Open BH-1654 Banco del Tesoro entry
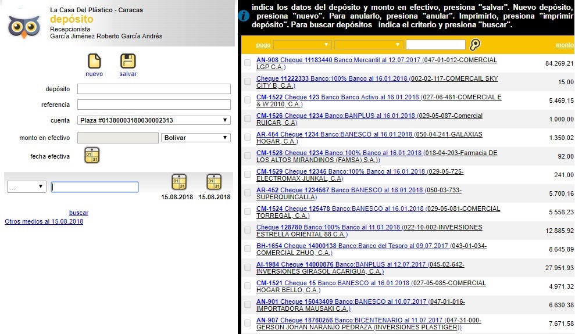This screenshot has height=334, width=575. point(372,249)
